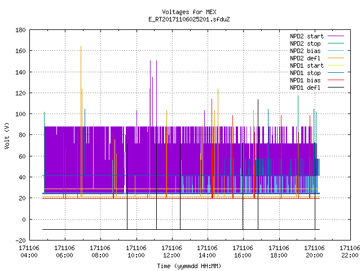
Task: Click the light blue NPD2 bias legend line
Action: [336, 51]
